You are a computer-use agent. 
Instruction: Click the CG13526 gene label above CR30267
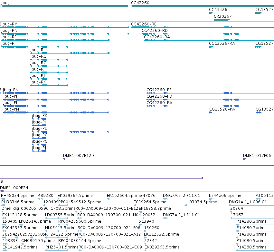[x=218, y=10]
